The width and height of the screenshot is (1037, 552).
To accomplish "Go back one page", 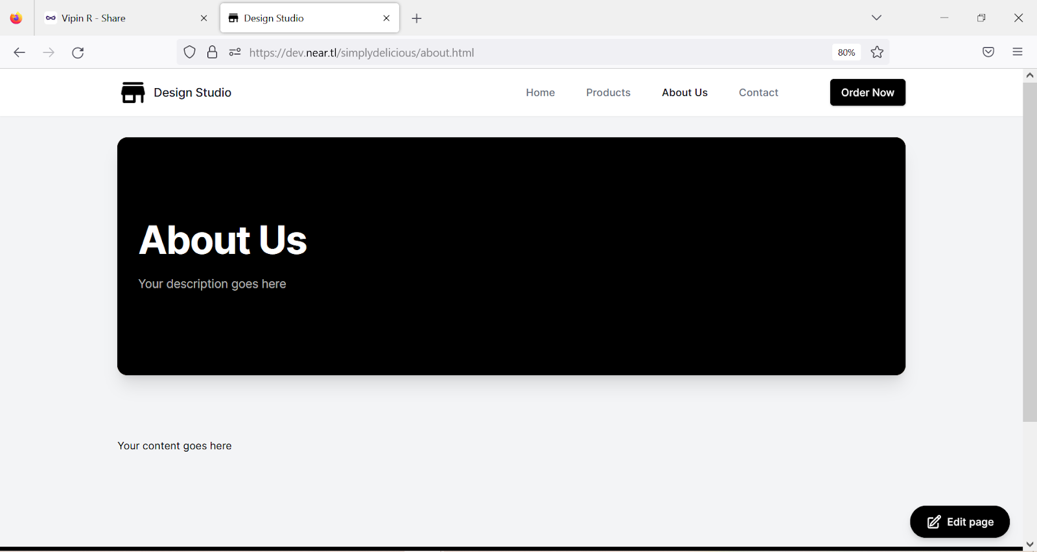I will 19,52.
